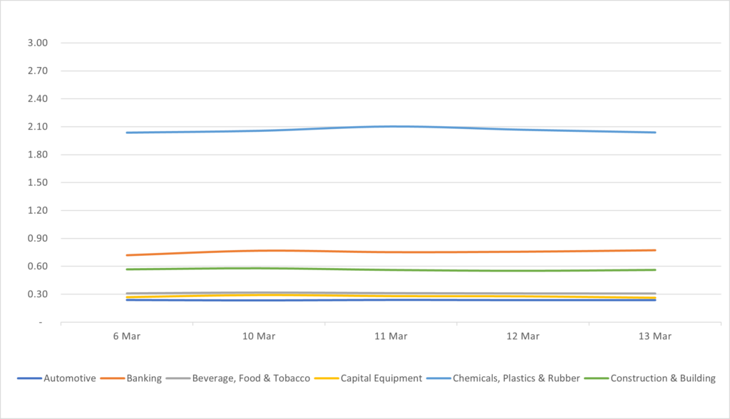The width and height of the screenshot is (730, 419).
Task: Select the Automotive legend entry
Action: (x=69, y=378)
